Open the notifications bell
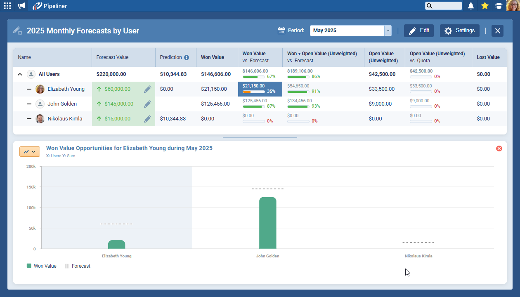The image size is (520, 297). [x=471, y=6]
